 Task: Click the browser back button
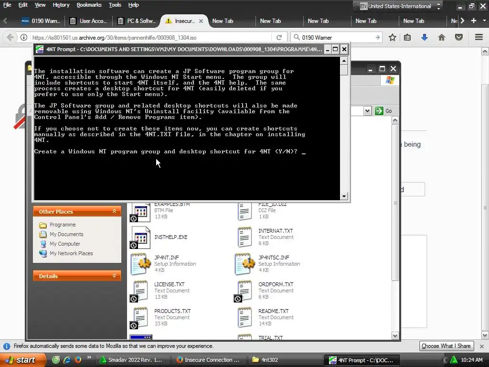click(x=10, y=37)
